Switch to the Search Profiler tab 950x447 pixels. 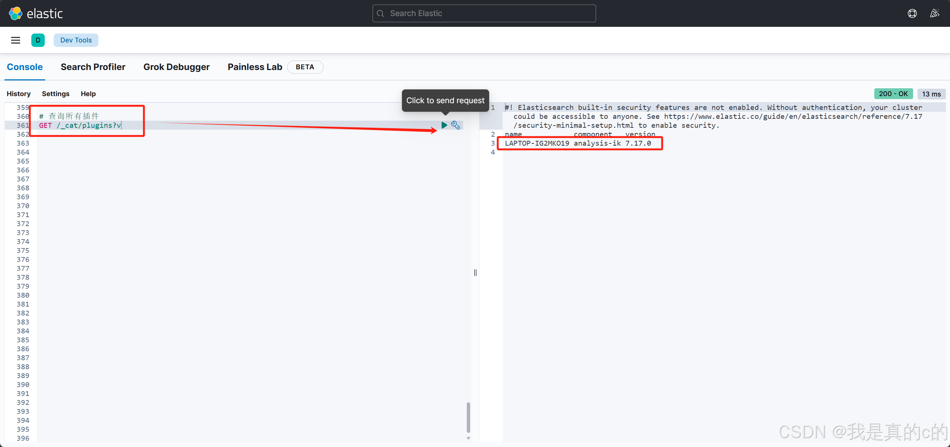[x=93, y=67]
